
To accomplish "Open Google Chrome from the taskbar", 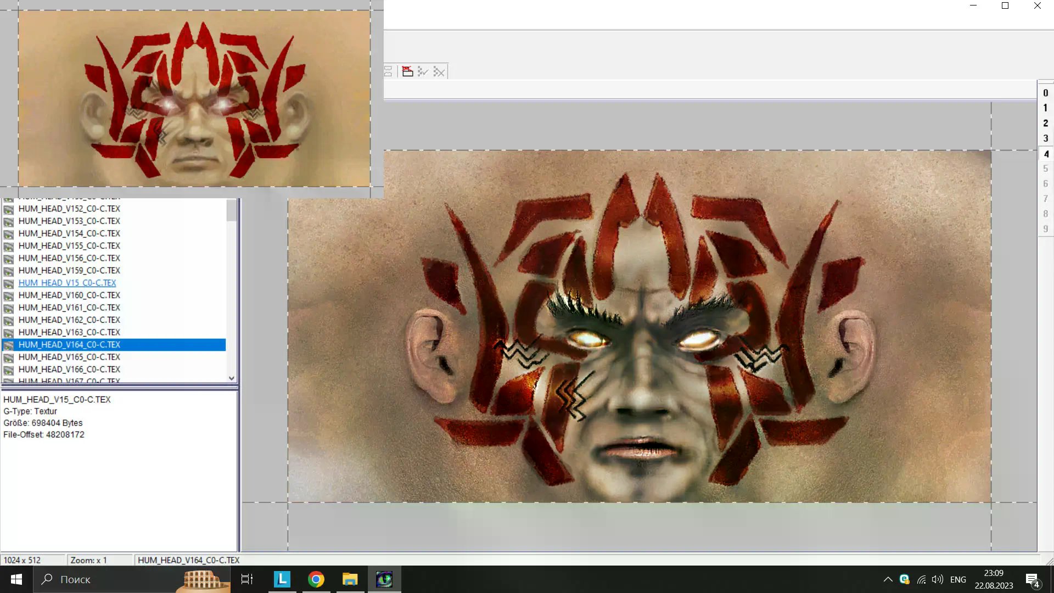I will tap(316, 579).
